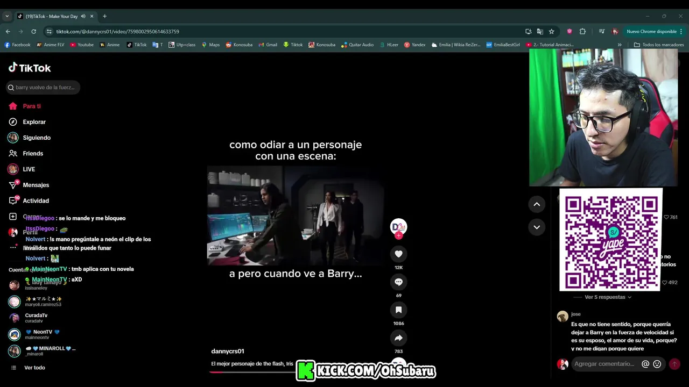Open the video comments bubble icon
Screen dimensions: 689x387
pos(398,282)
